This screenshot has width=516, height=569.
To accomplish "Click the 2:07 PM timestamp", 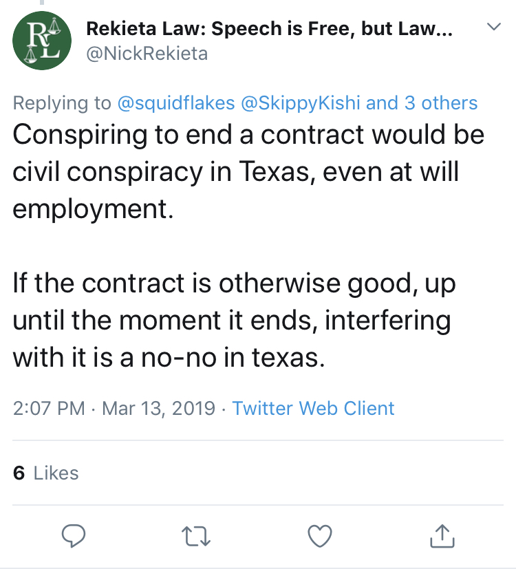I will 49,408.
